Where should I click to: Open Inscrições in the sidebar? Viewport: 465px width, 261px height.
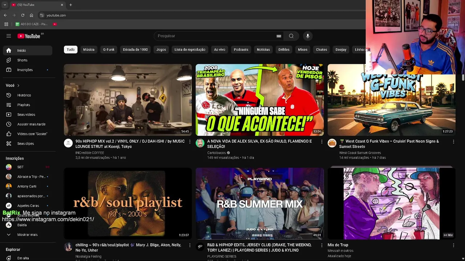(x=28, y=70)
